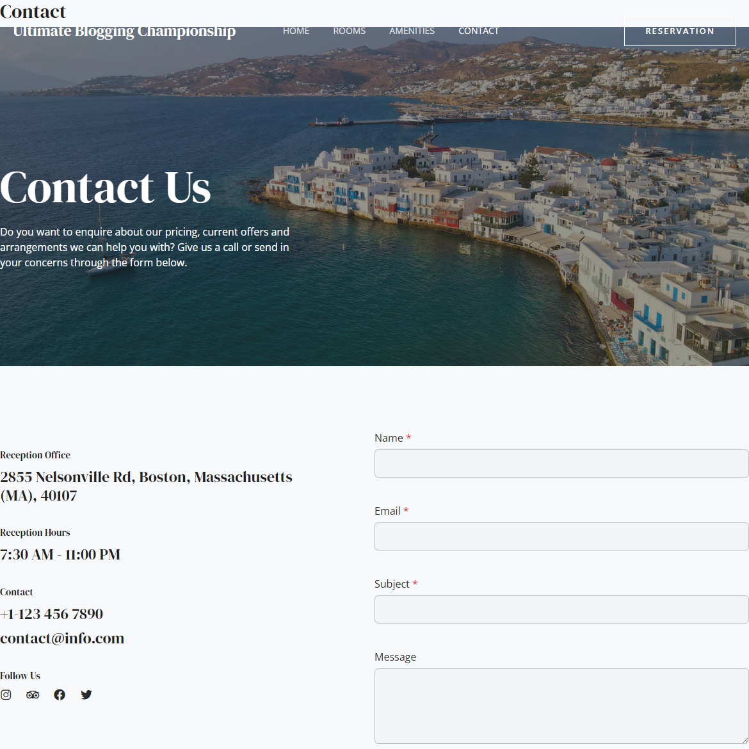Open the Twitter bird icon
This screenshot has width=749, height=749.
click(x=86, y=695)
